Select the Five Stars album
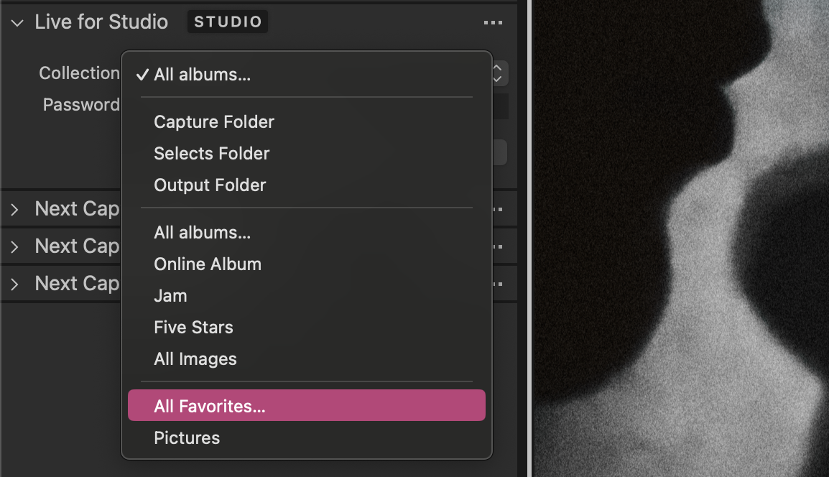Image resolution: width=829 pixels, height=477 pixels. tap(193, 327)
